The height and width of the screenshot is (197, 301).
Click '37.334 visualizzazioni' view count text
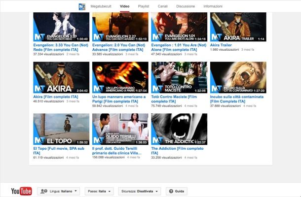tap(48, 54)
